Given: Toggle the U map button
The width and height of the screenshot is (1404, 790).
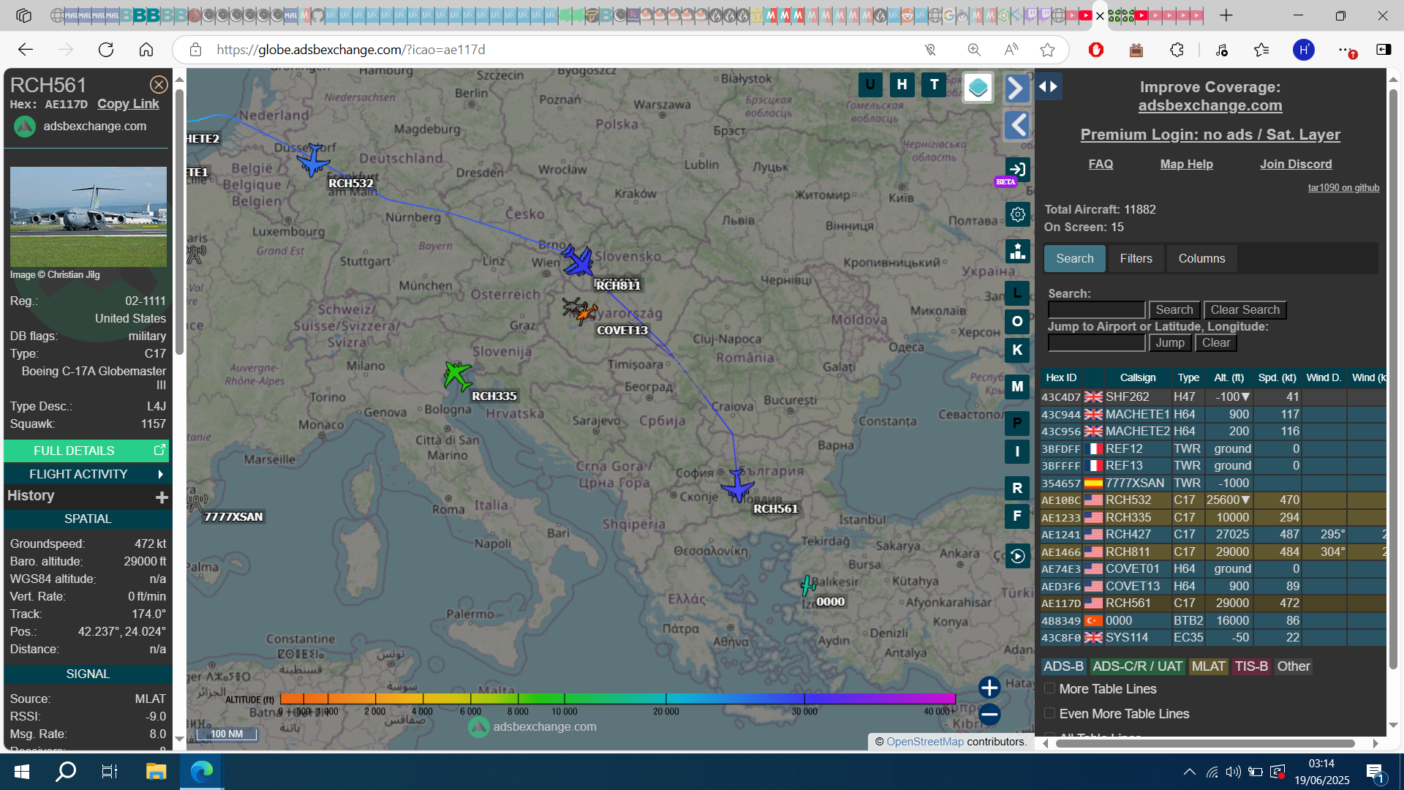Looking at the screenshot, I should click(x=870, y=85).
